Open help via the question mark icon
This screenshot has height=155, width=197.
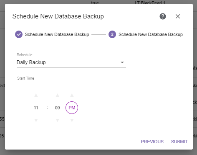point(163,16)
